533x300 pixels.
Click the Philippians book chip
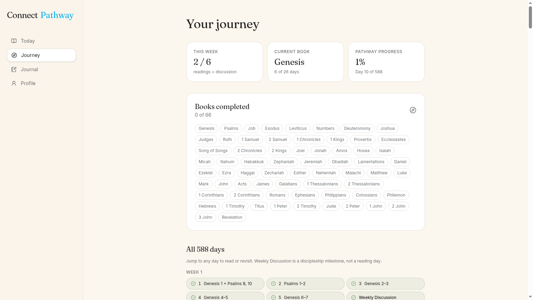pos(335,195)
